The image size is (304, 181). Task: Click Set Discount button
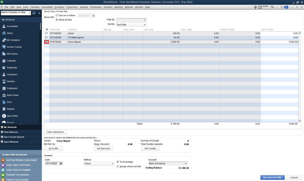pos(103,149)
